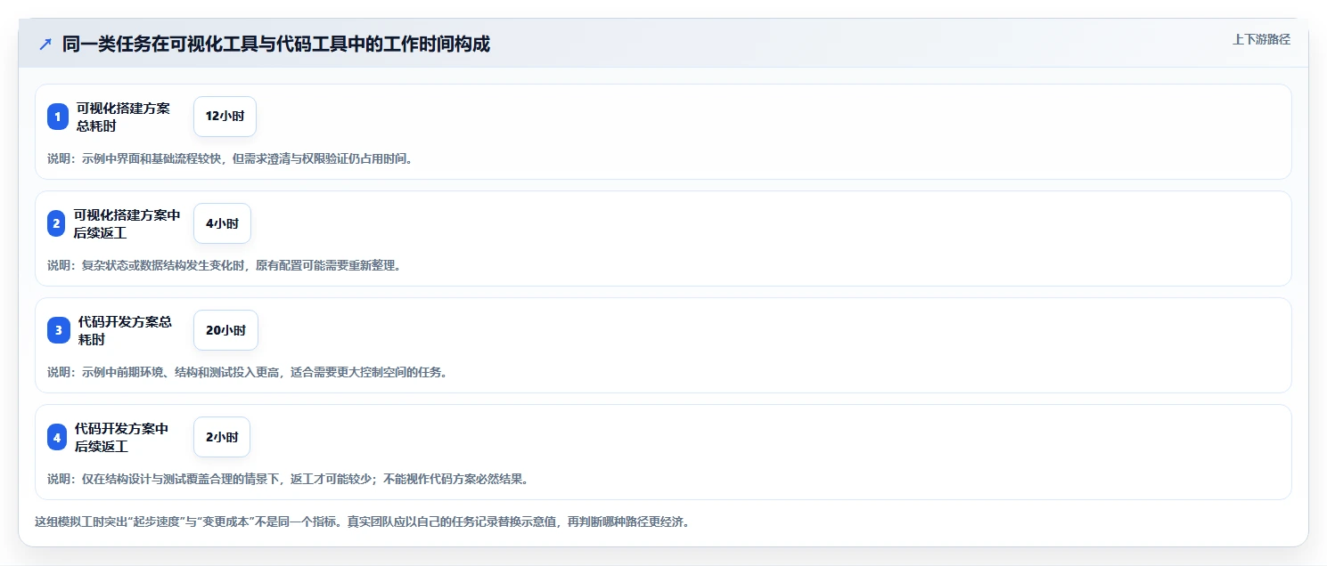Viewport: 1327px width, 566px height.
Task: Click the label 代码开发方案中后续返工
Action: click(x=122, y=437)
